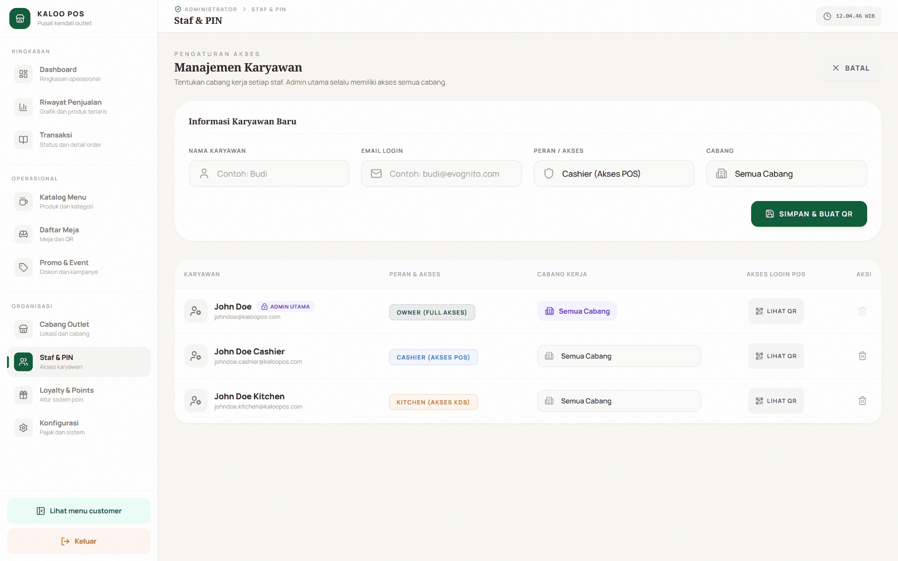
Task: Click the Keluar logout button
Action: (x=79, y=541)
